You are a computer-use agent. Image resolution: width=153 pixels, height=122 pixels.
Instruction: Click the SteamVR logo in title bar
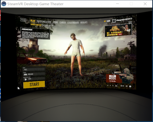(x=4, y=4)
